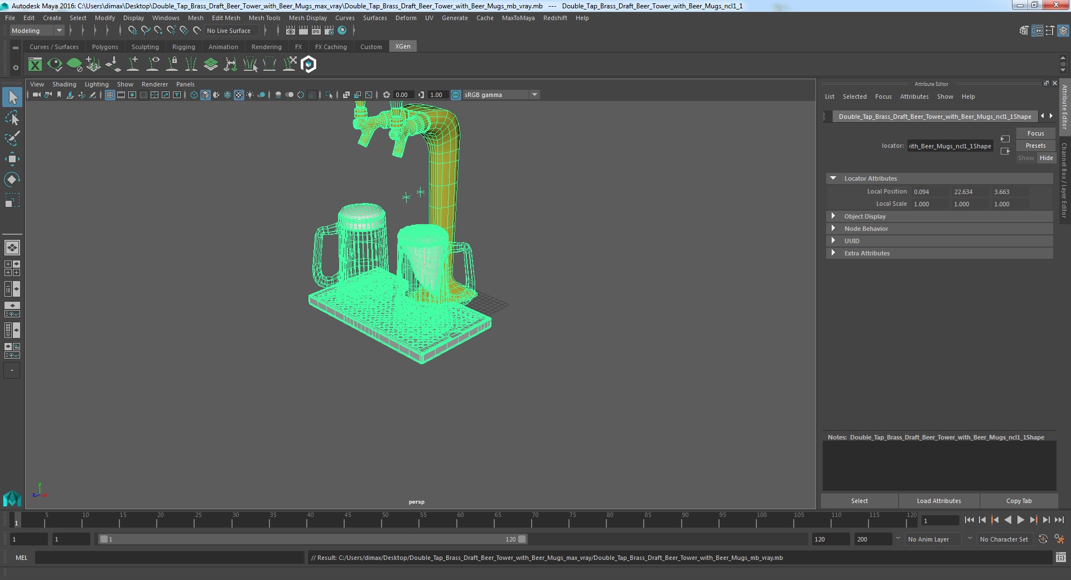The image size is (1071, 580).
Task: Click the No Live Surface field
Action: click(x=230, y=31)
